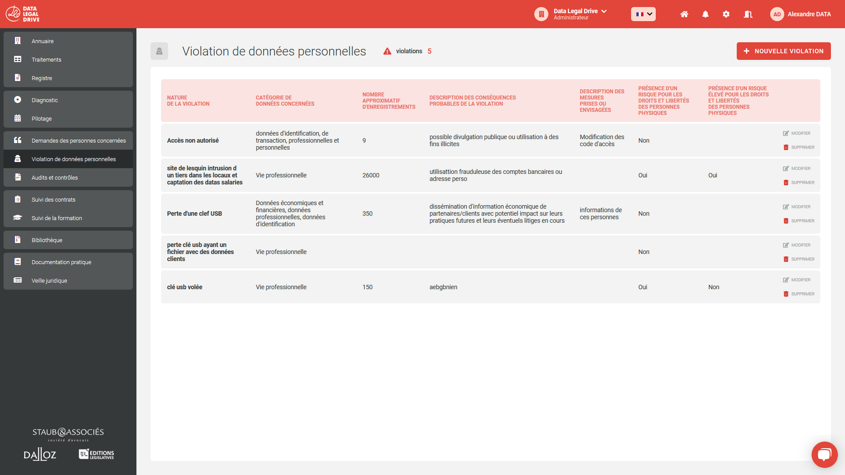
Task: Click the NOMBRE APPROXIMATIF D'ENREGISTREMENTS header
Action: [389, 101]
